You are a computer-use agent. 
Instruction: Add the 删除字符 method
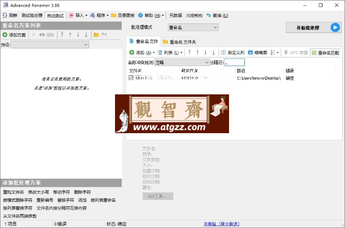pyautogui.click(x=82, y=192)
